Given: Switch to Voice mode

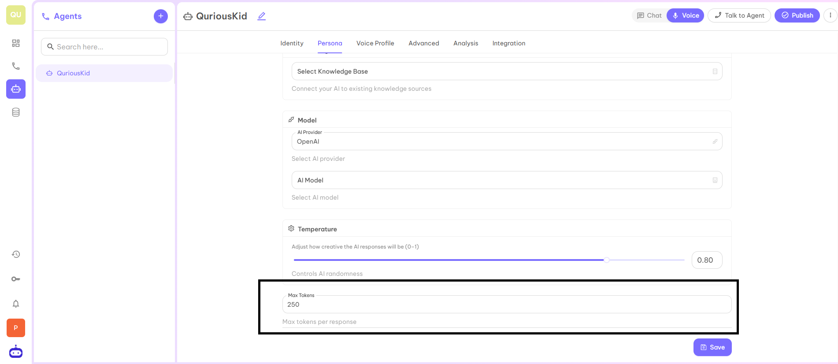Looking at the screenshot, I should pyautogui.click(x=686, y=15).
